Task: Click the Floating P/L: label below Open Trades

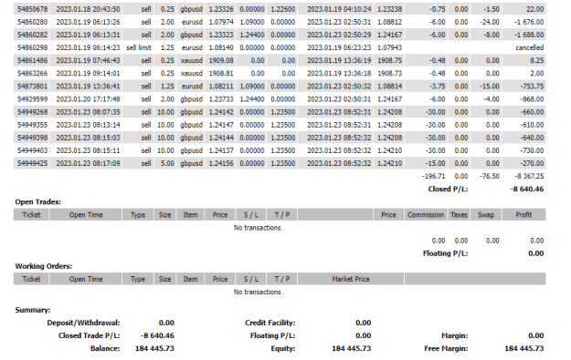Action: [x=445, y=253]
